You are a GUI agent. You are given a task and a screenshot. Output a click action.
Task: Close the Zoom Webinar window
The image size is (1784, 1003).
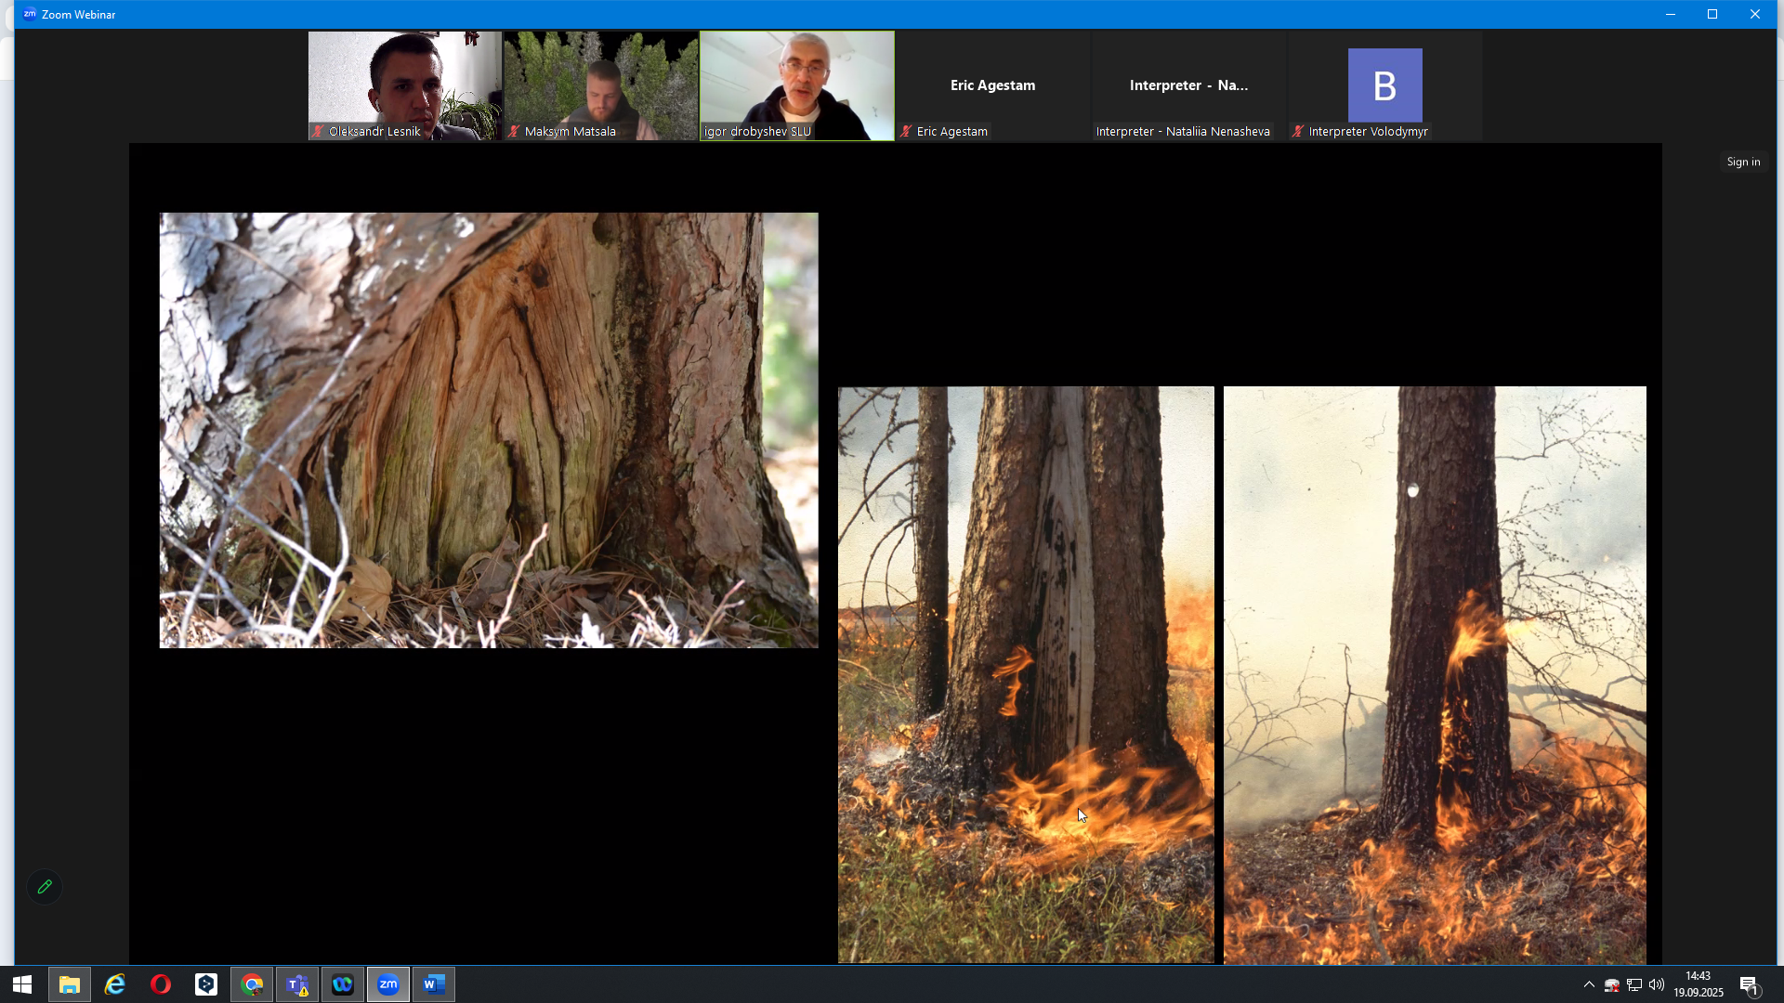(x=1755, y=14)
